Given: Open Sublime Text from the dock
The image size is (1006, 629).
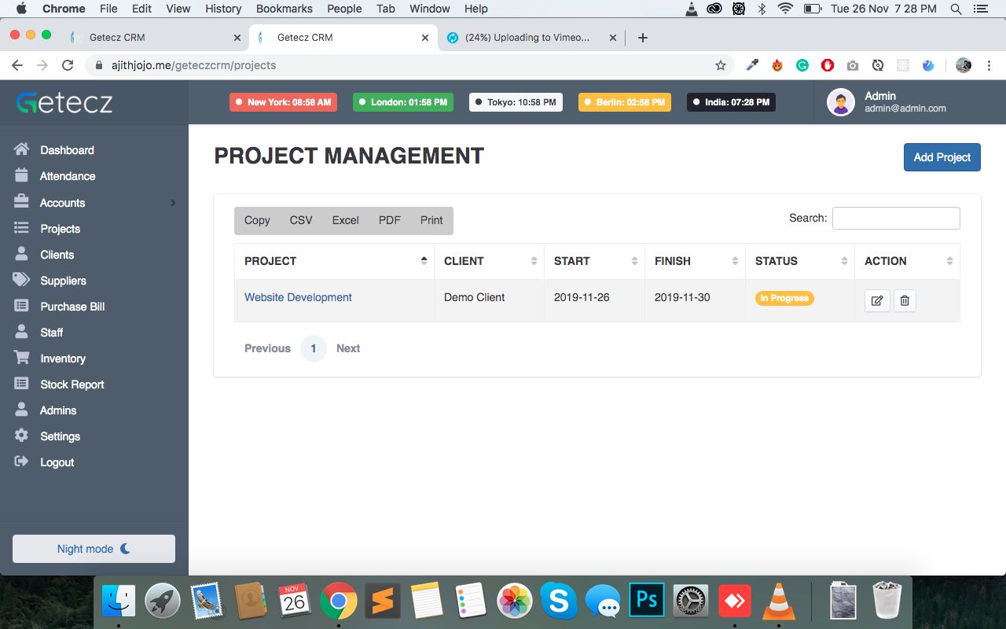Looking at the screenshot, I should click(x=383, y=602).
